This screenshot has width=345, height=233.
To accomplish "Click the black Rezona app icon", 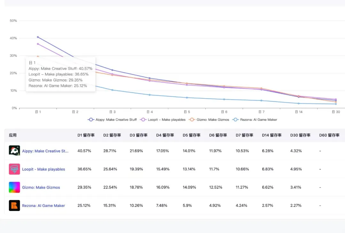I will click(14, 205).
